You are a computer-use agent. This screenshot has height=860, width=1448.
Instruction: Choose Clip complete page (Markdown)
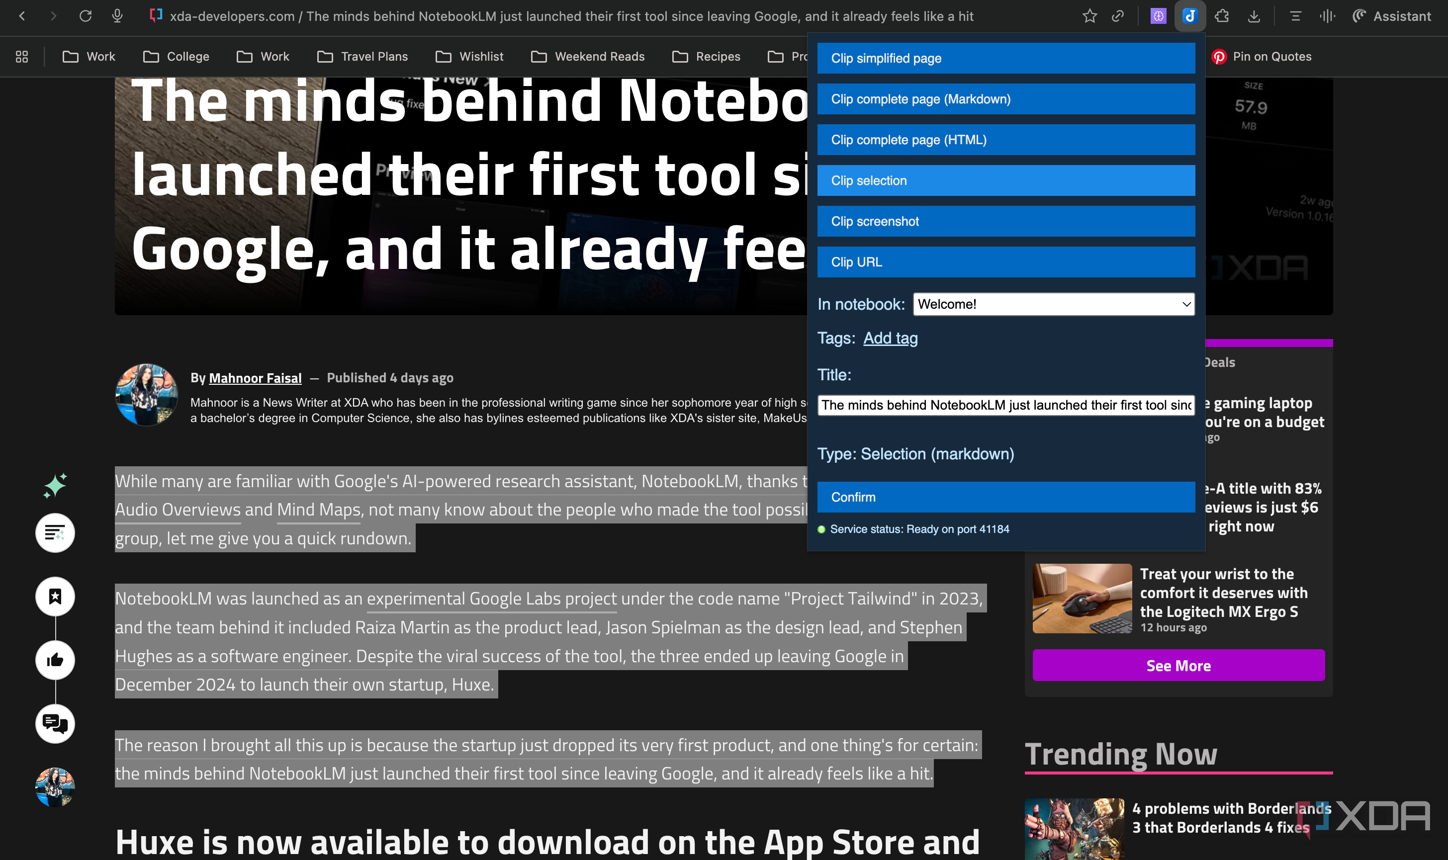click(x=1006, y=99)
